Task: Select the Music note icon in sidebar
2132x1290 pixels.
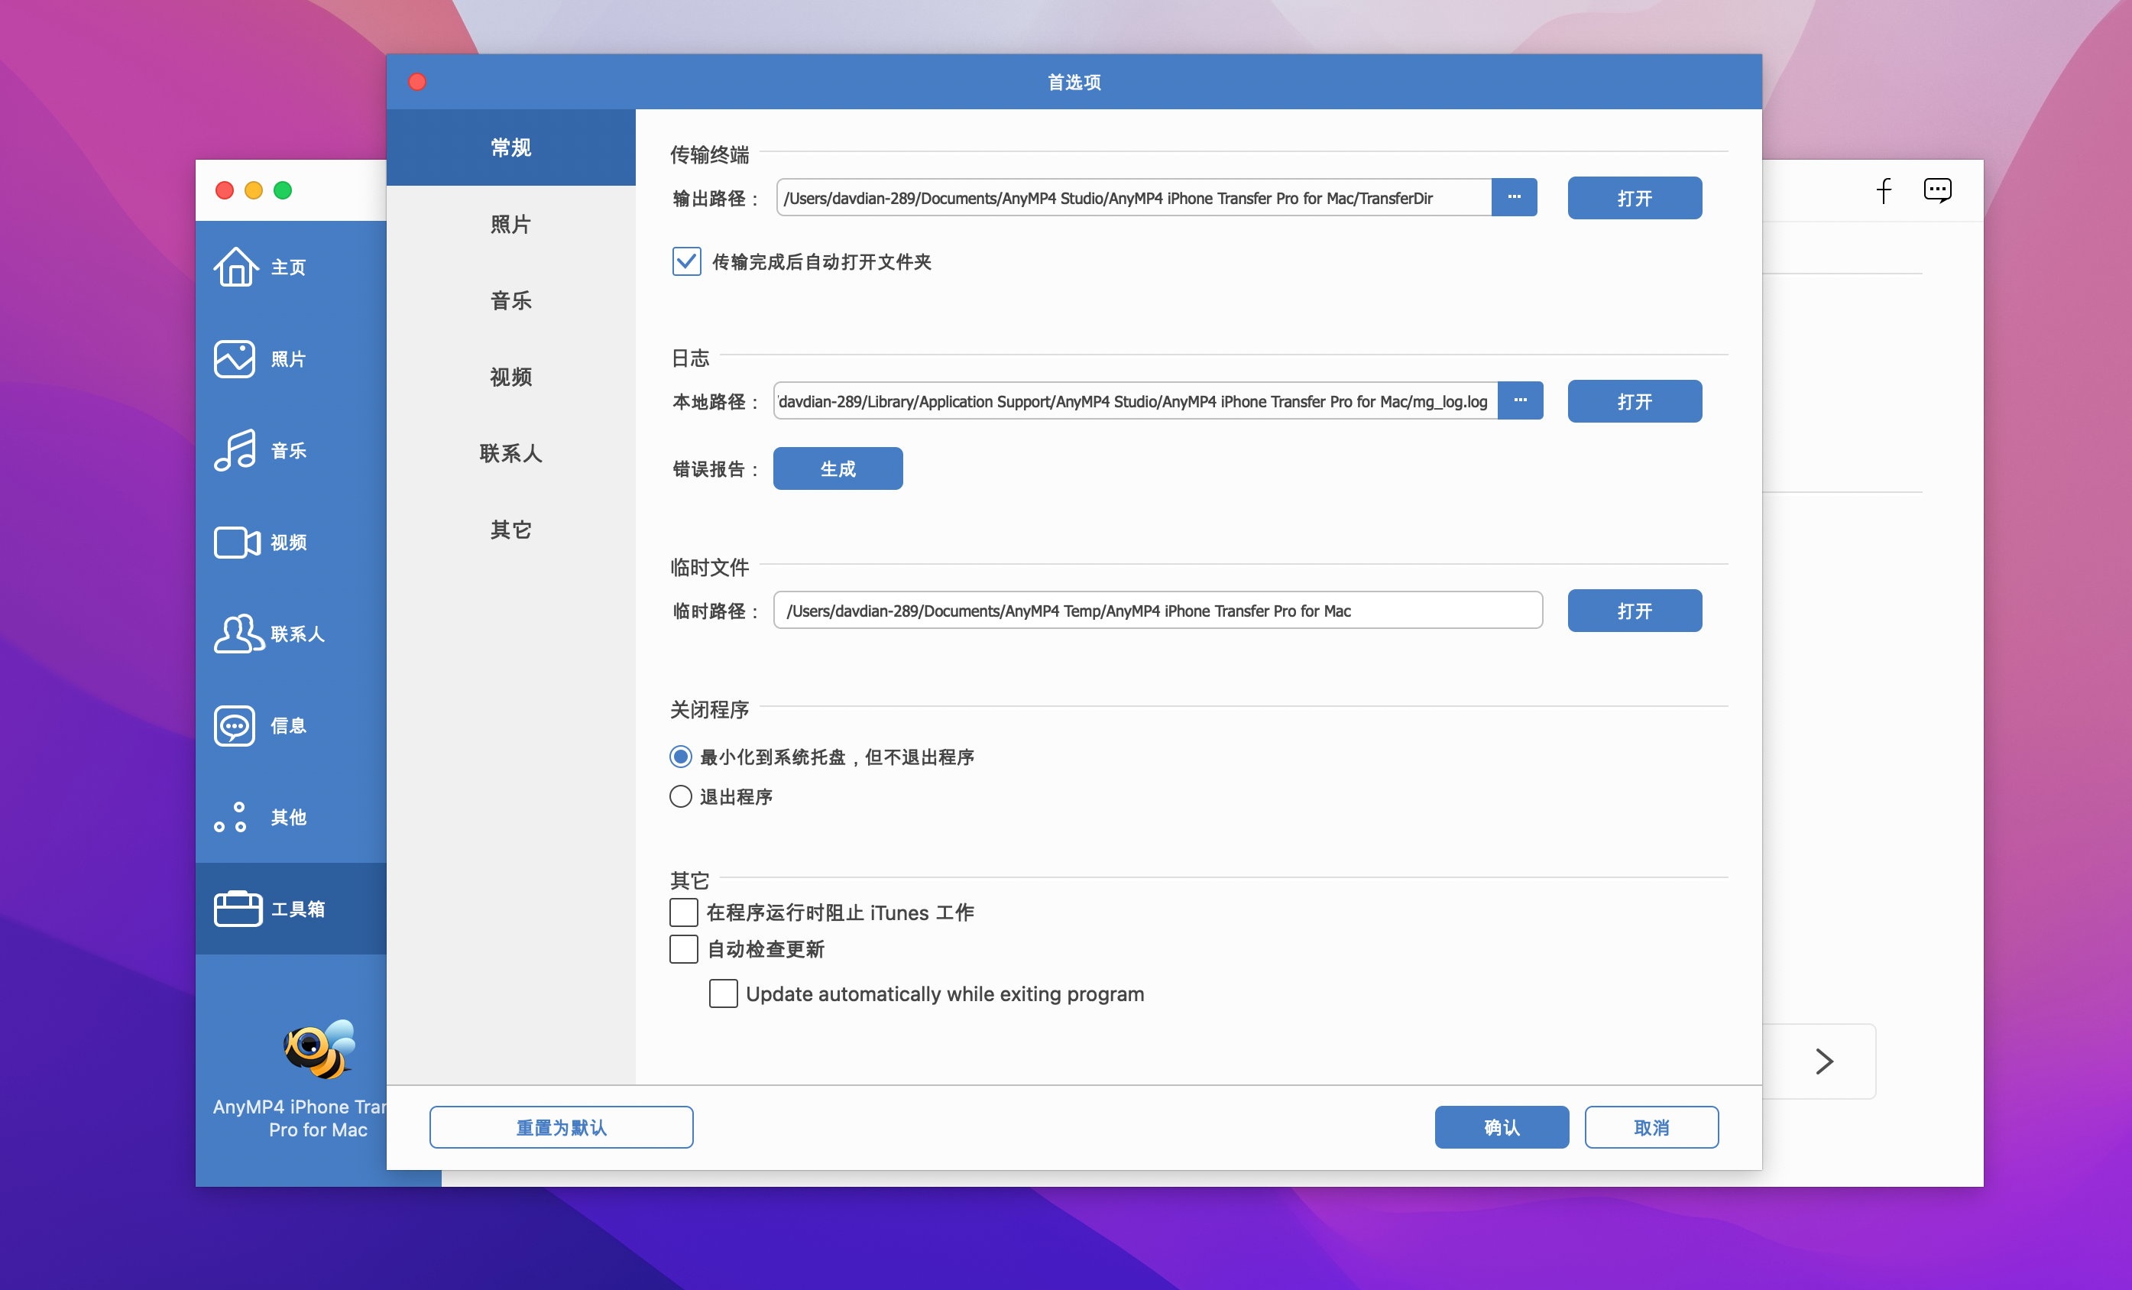Action: (x=235, y=450)
